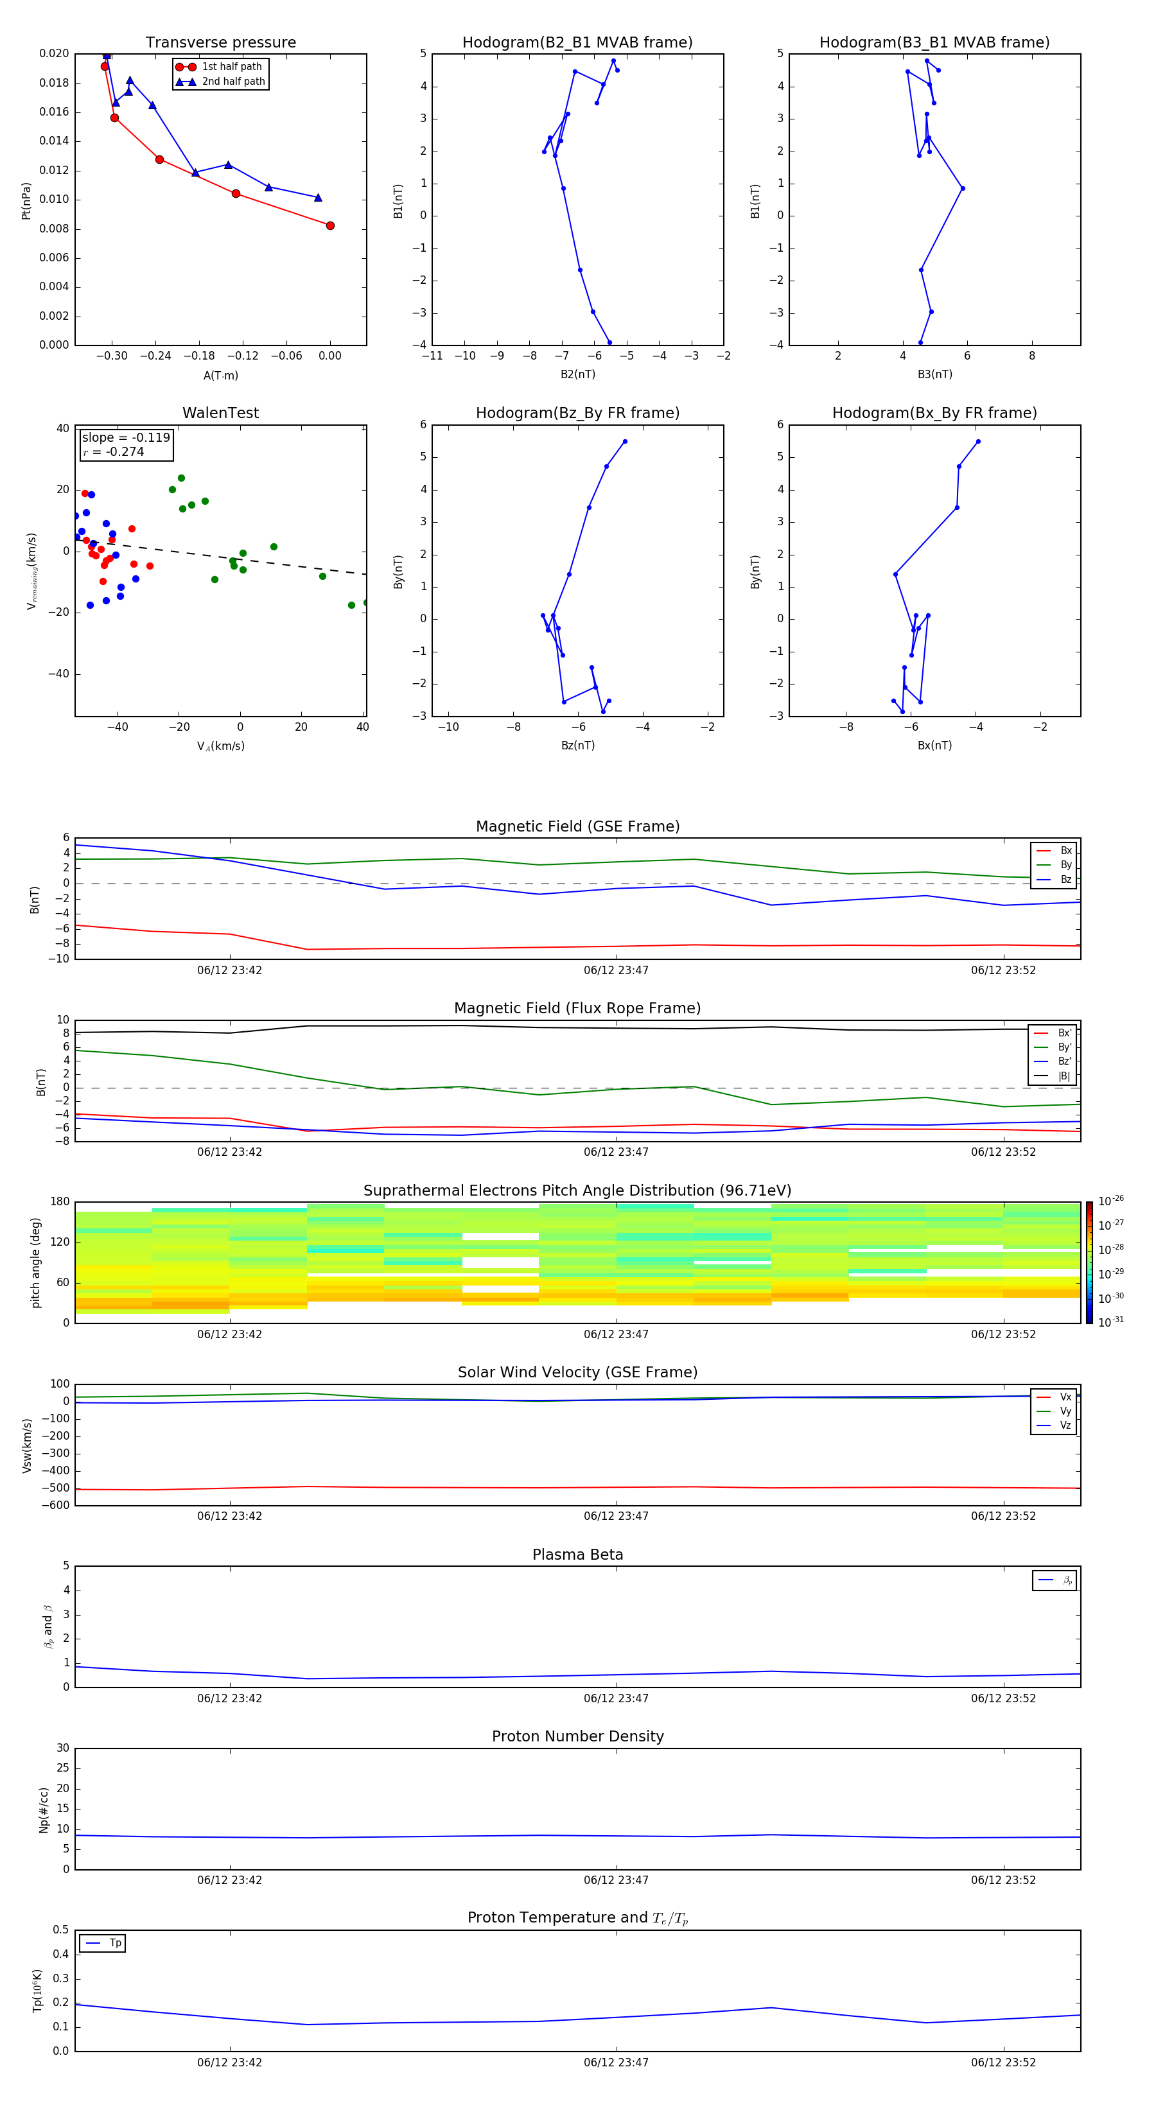The height and width of the screenshot is (2119, 1156).
Task: Click '06/12 23:52' tick under Proton Temperature
Action: pos(1003,2063)
